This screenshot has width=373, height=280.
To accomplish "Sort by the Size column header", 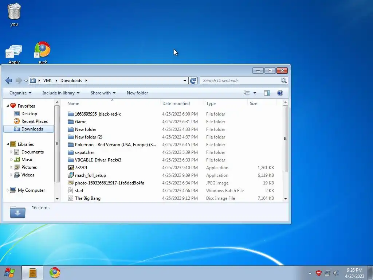I will pyautogui.click(x=262, y=103).
